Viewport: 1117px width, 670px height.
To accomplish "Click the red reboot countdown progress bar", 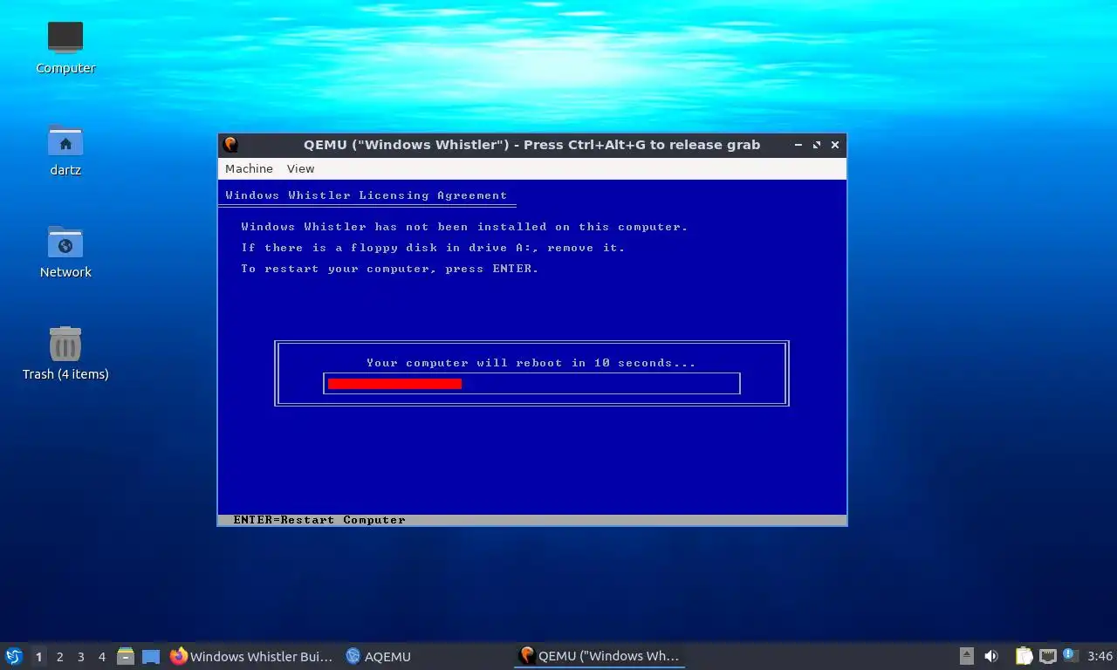I will tap(394, 384).
